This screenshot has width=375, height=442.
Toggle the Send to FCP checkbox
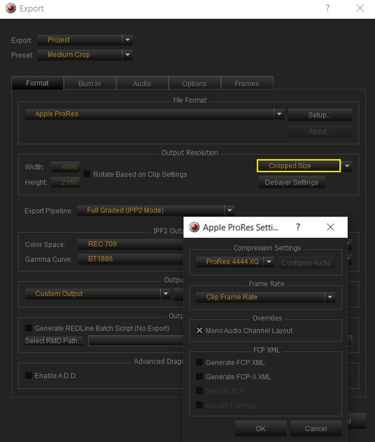[x=199, y=391]
